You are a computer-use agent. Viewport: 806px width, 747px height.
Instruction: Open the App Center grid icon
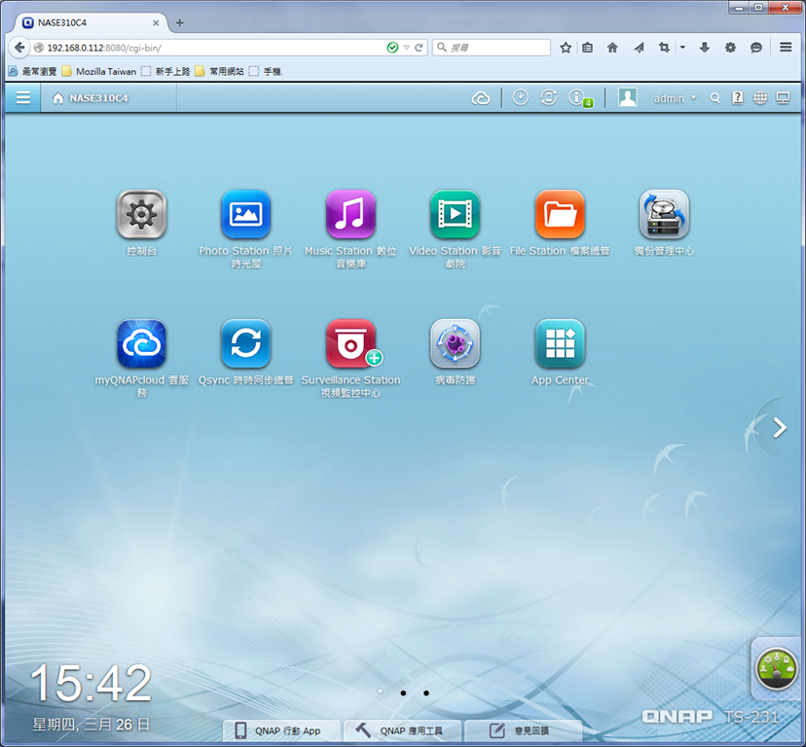point(560,343)
